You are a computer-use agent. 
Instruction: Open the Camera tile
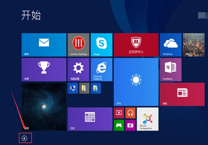131,125
